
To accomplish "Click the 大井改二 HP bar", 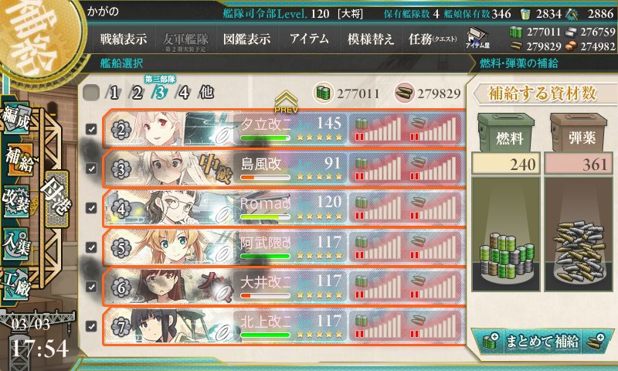I will click(x=265, y=295).
